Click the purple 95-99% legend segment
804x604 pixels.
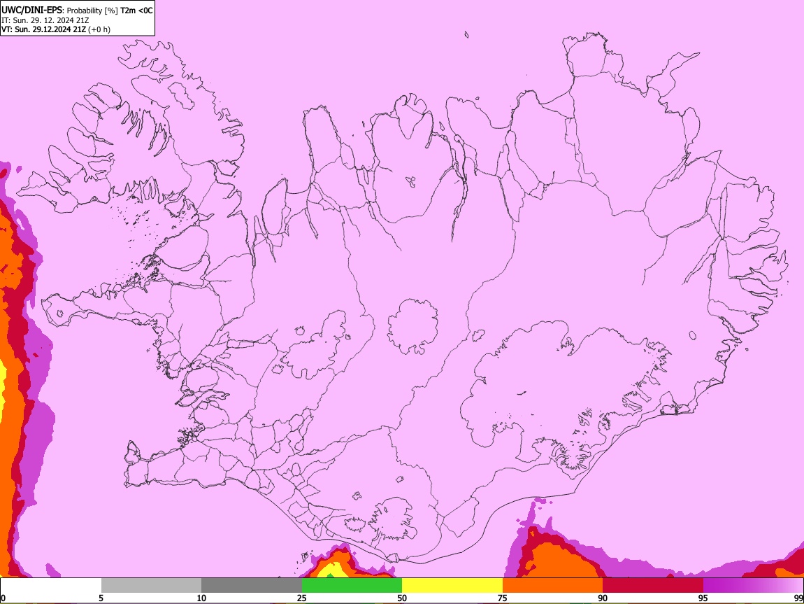point(753,585)
